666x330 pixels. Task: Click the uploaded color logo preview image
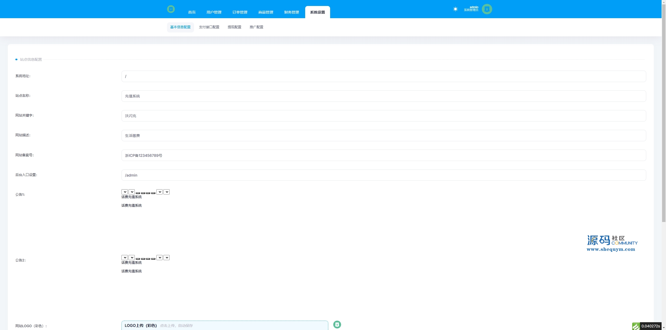pos(337,324)
